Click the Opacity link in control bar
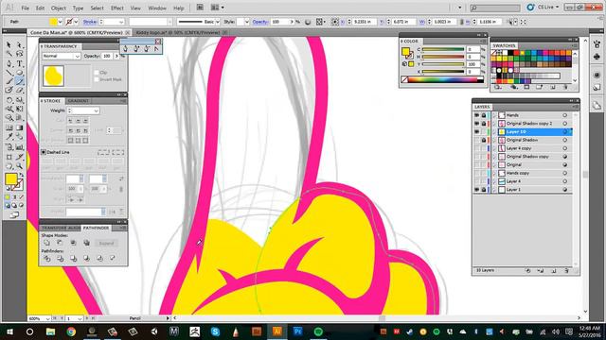This screenshot has height=340, width=606. [x=260, y=22]
